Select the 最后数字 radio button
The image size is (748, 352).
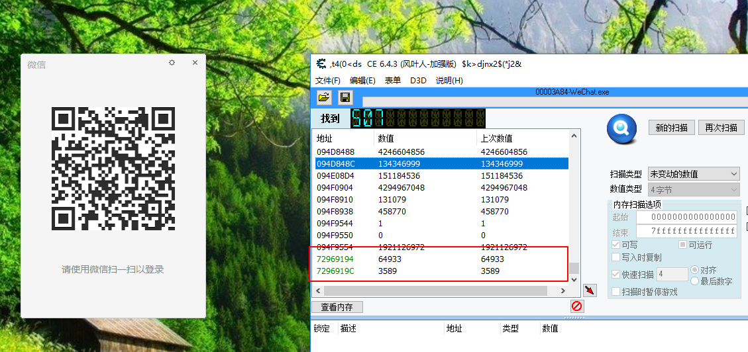[694, 281]
